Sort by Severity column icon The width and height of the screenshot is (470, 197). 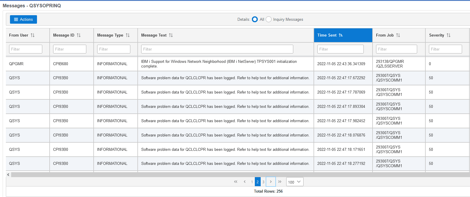click(449, 35)
